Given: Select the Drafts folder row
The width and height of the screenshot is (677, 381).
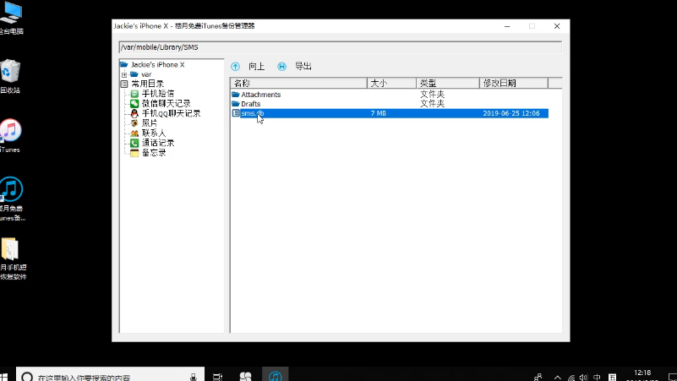Looking at the screenshot, I should coord(390,104).
